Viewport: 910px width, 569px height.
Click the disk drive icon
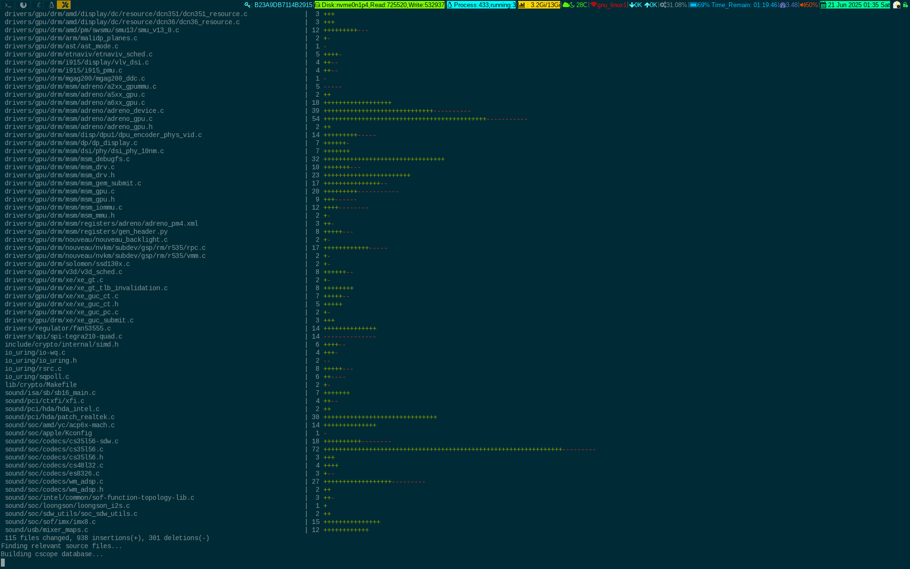[318, 5]
